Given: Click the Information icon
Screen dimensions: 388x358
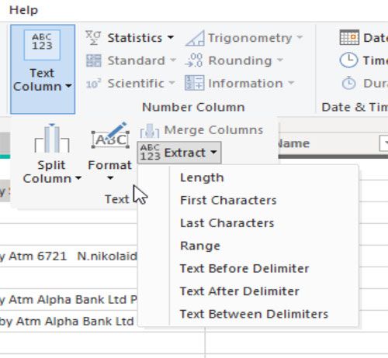Looking at the screenshot, I should point(195,83).
